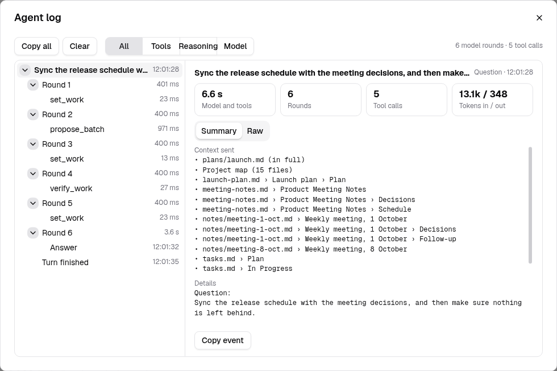Switch to the Tools filter tab
The width and height of the screenshot is (557, 371).
(x=161, y=46)
